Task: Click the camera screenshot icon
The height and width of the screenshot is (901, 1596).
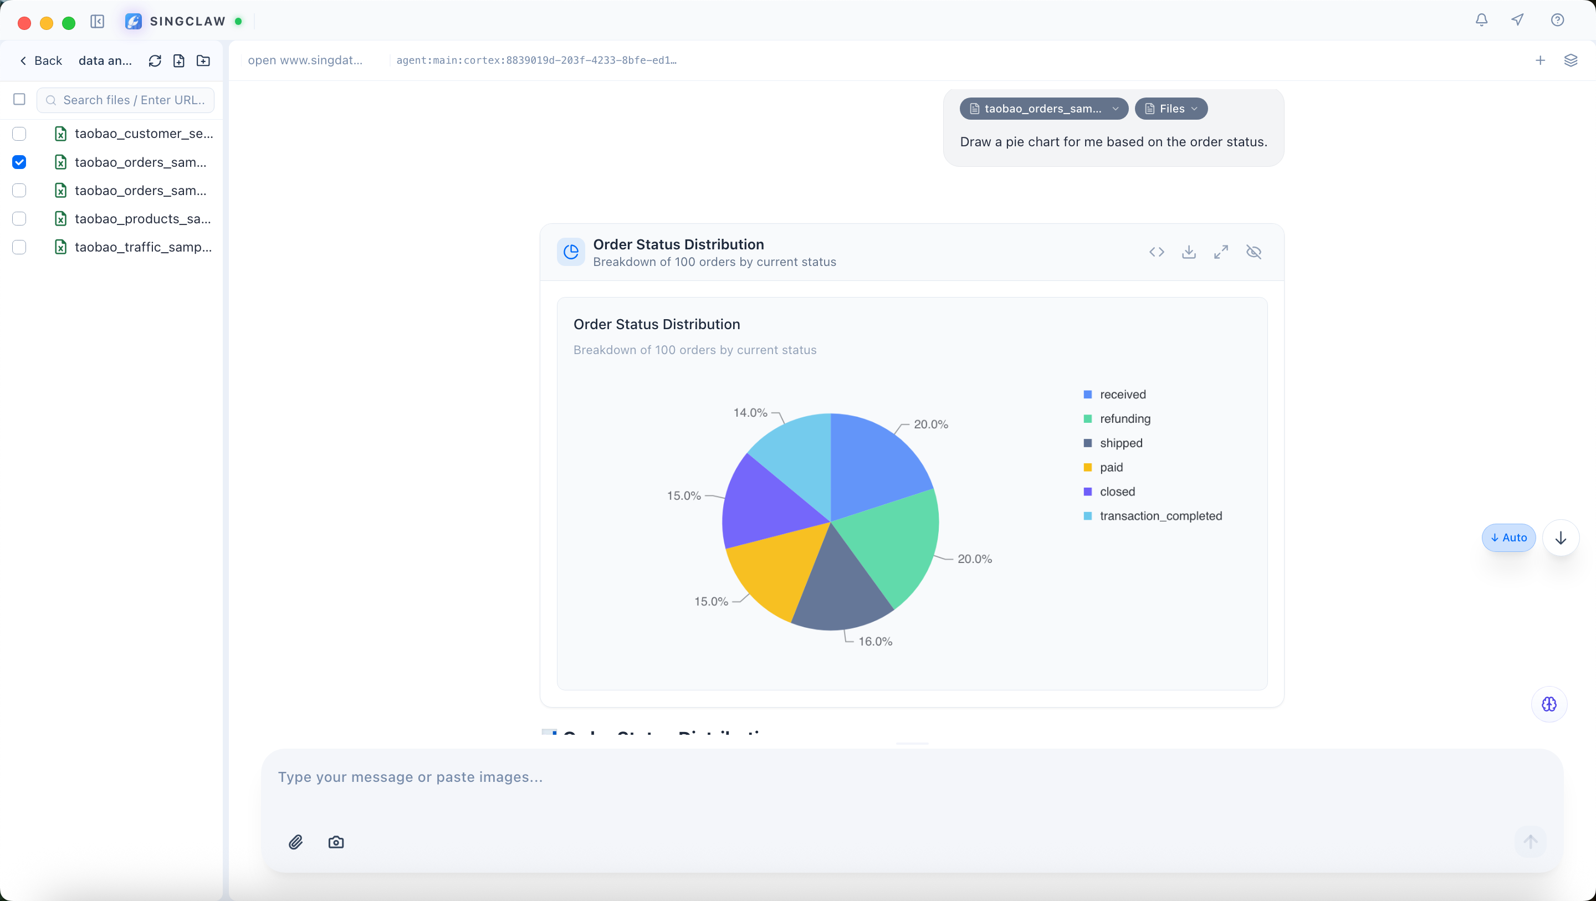Action: pyautogui.click(x=336, y=842)
